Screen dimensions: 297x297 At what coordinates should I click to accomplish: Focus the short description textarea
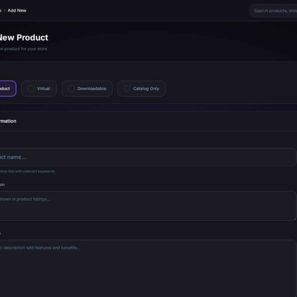click(x=148, y=206)
